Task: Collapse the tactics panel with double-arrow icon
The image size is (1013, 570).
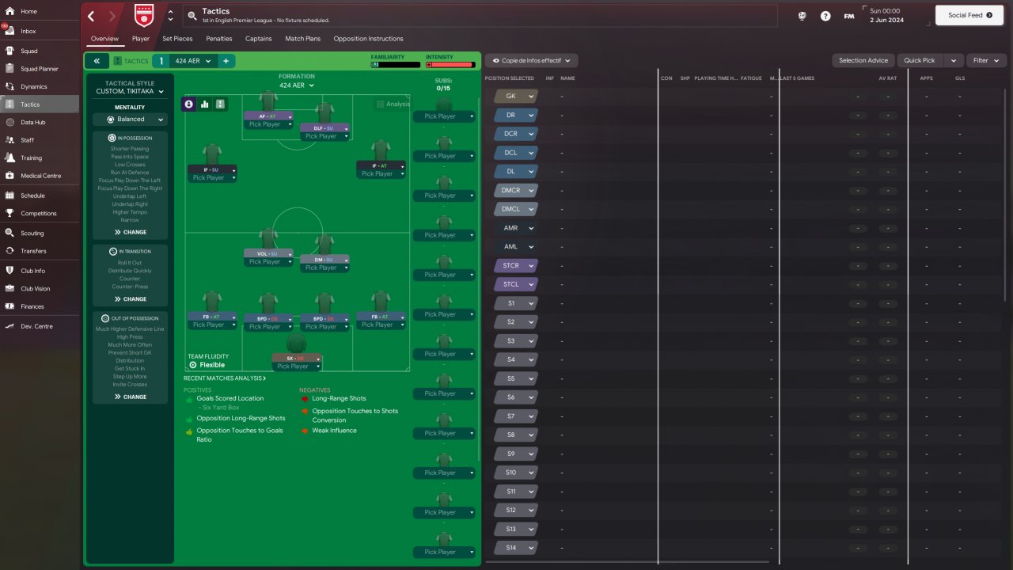Action: pyautogui.click(x=97, y=61)
